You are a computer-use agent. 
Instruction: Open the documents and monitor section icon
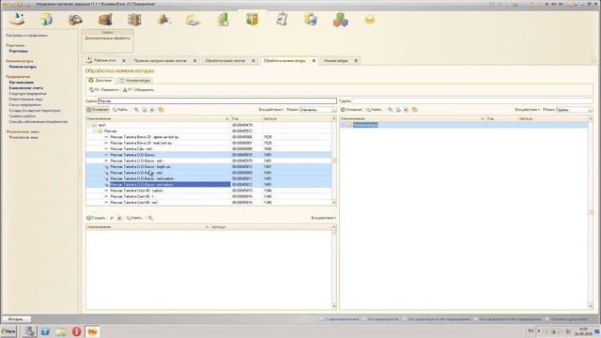[x=311, y=19]
